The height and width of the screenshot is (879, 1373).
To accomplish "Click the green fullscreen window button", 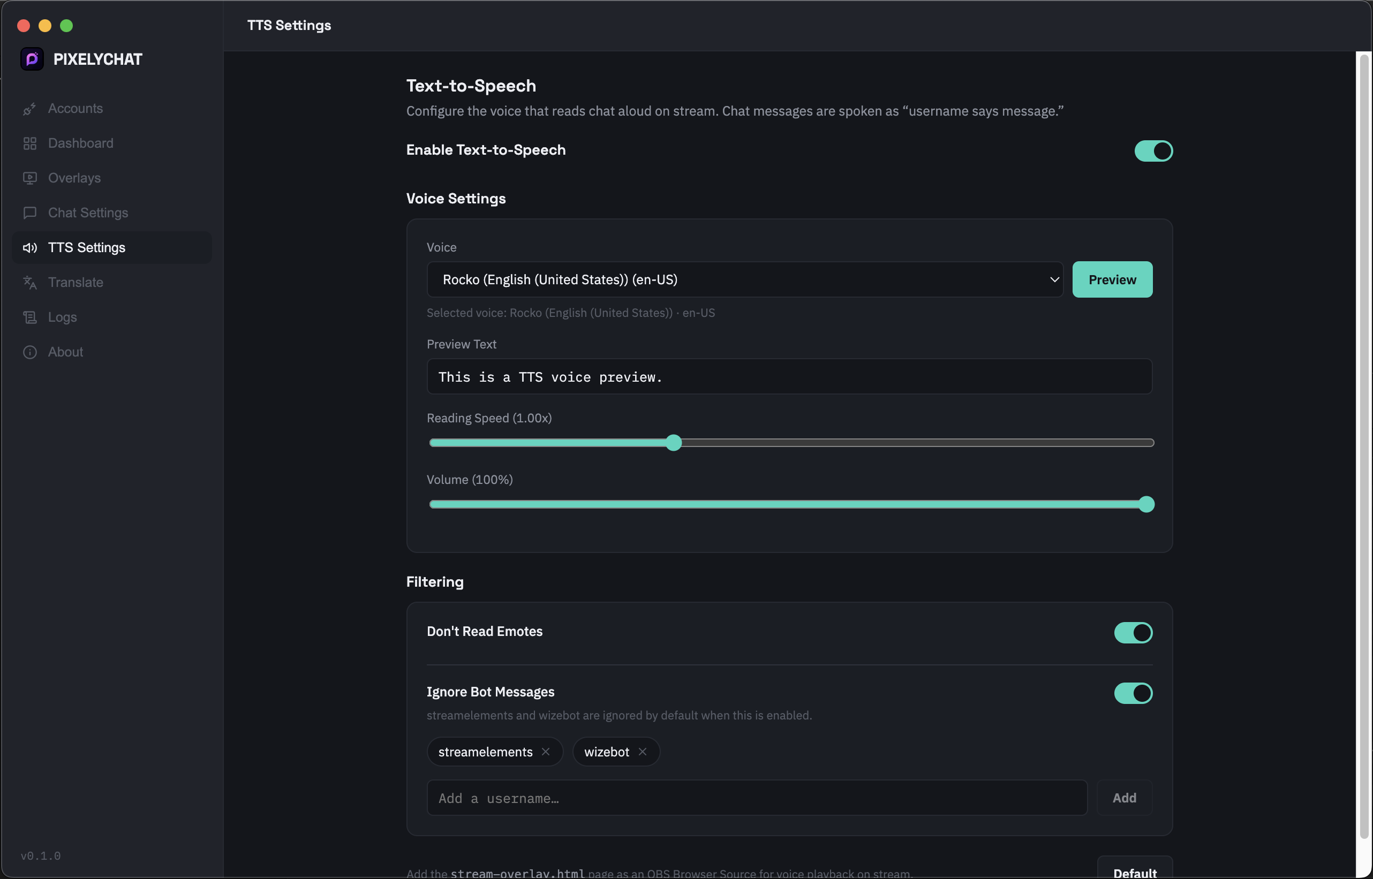I will [66, 25].
